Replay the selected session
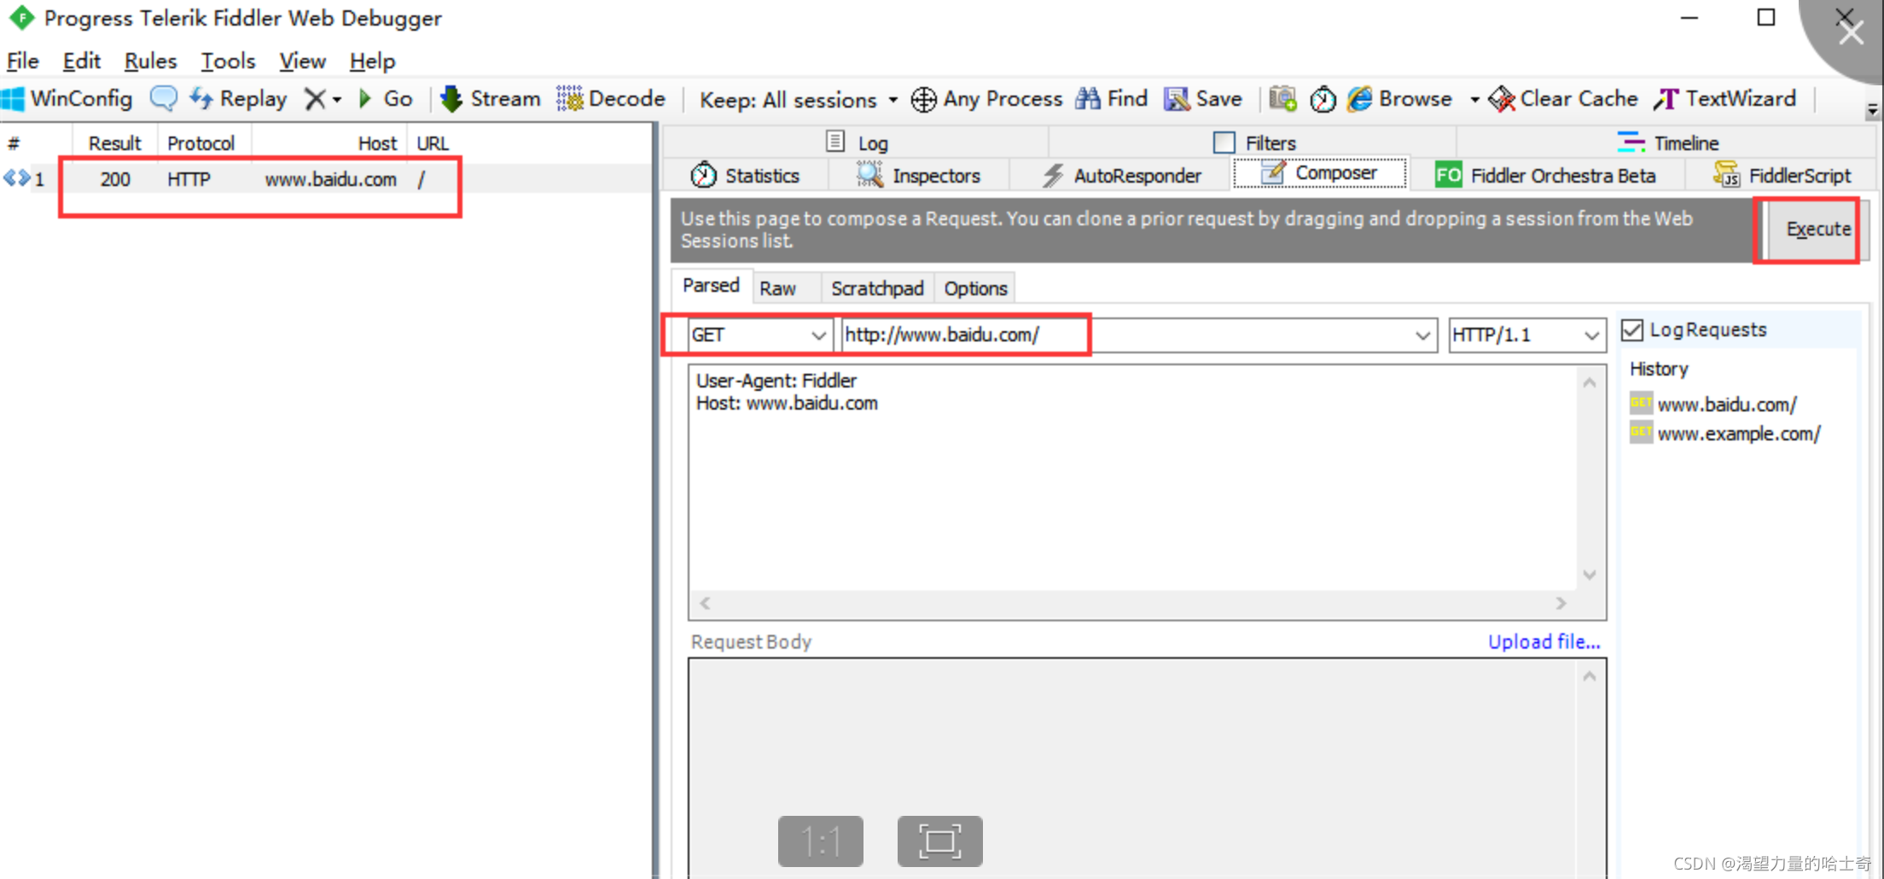This screenshot has height=879, width=1884. (x=238, y=99)
